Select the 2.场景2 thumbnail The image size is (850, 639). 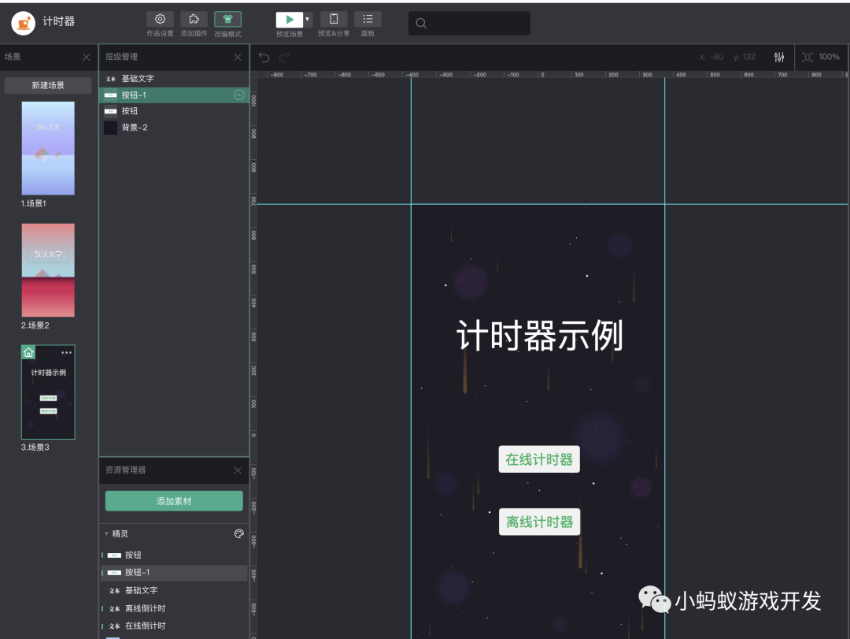pyautogui.click(x=48, y=269)
